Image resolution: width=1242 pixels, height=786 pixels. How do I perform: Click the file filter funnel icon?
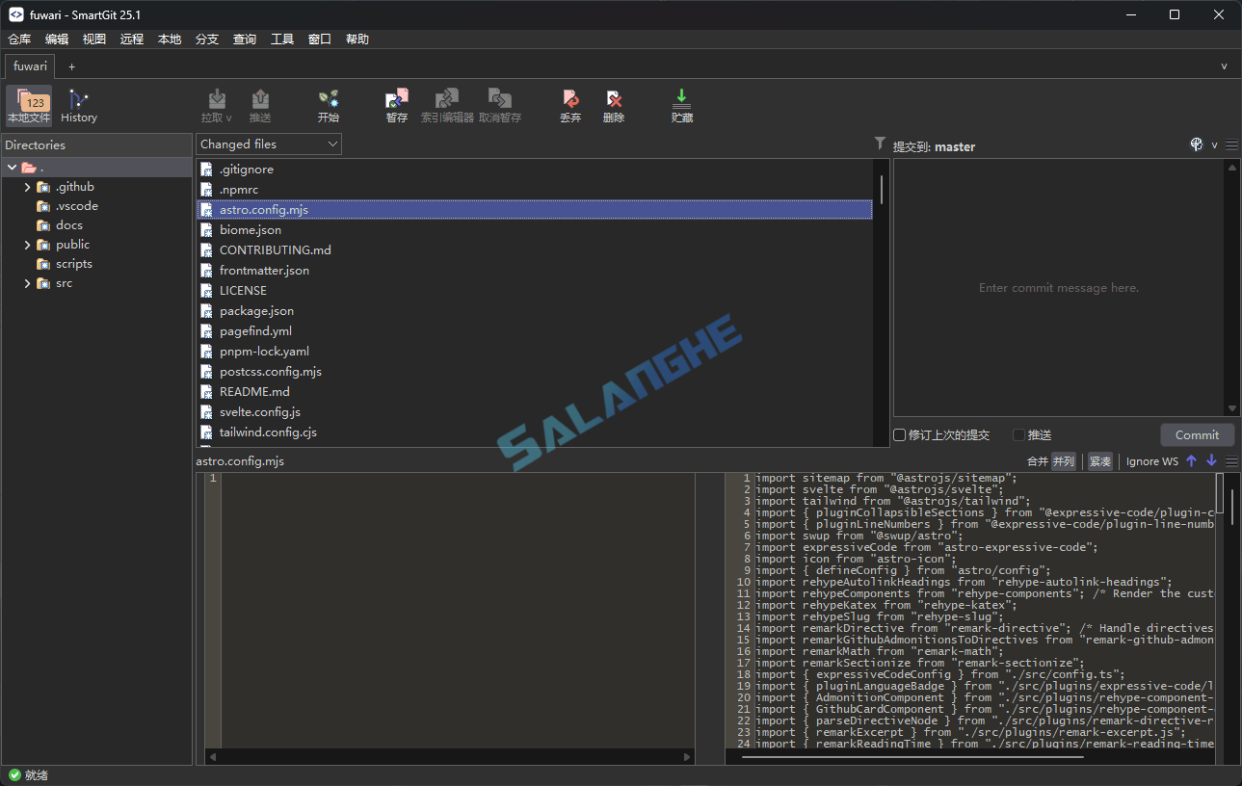tap(880, 144)
